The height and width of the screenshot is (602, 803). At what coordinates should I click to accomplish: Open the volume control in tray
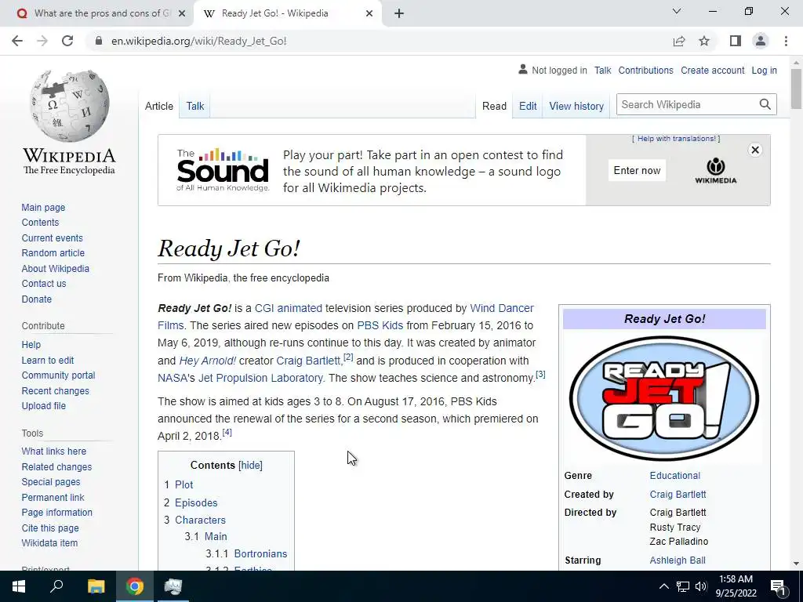pyautogui.click(x=701, y=586)
